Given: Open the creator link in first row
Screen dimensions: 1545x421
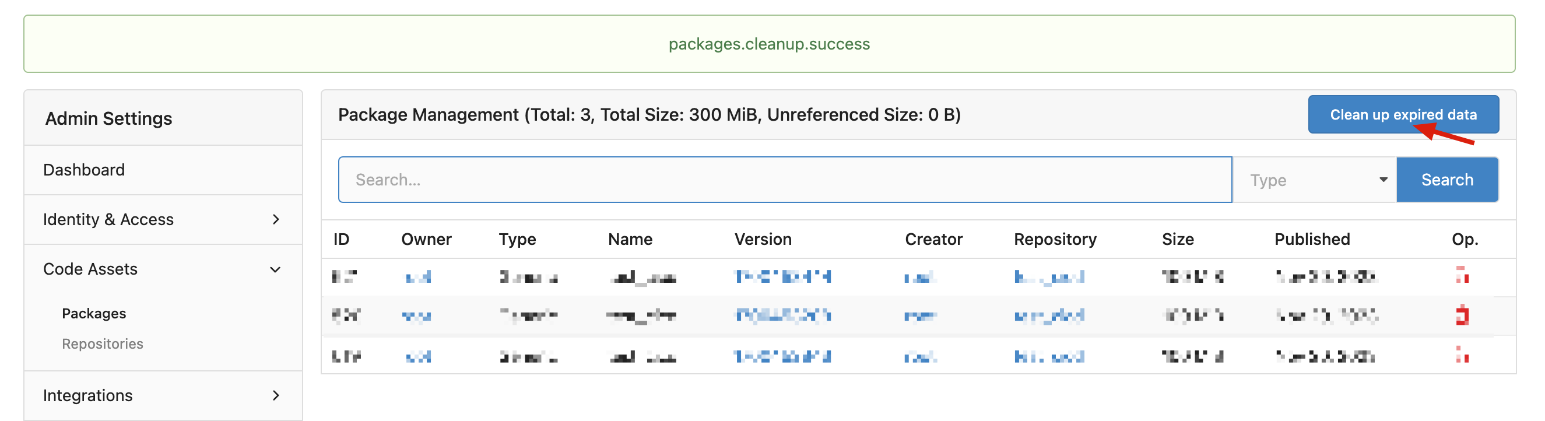Looking at the screenshot, I should [920, 276].
